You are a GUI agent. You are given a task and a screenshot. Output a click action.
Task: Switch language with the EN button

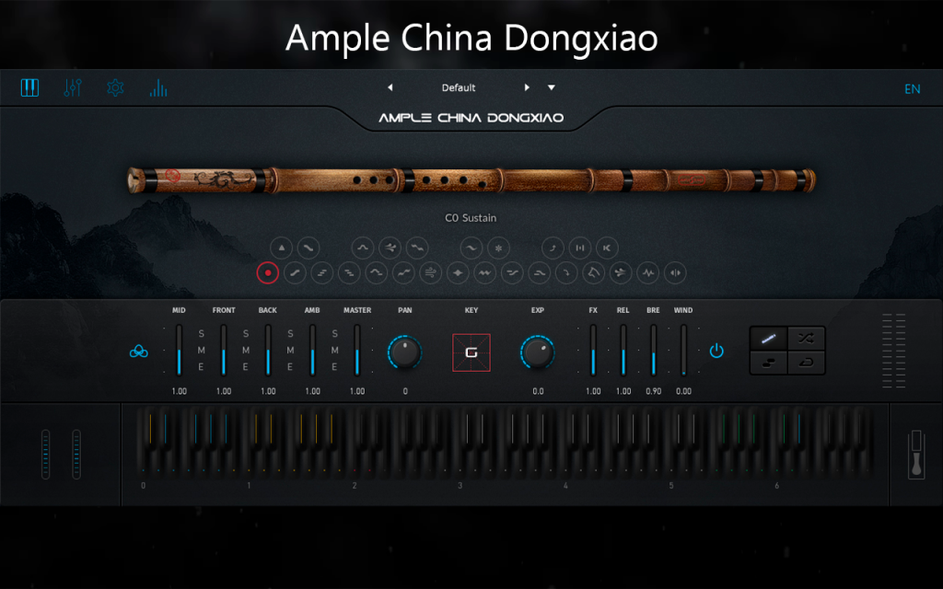(913, 89)
